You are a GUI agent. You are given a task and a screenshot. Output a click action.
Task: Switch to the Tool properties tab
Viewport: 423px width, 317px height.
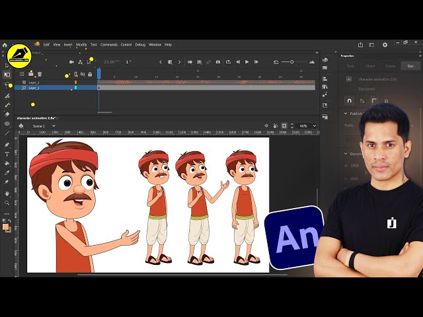[350, 66]
